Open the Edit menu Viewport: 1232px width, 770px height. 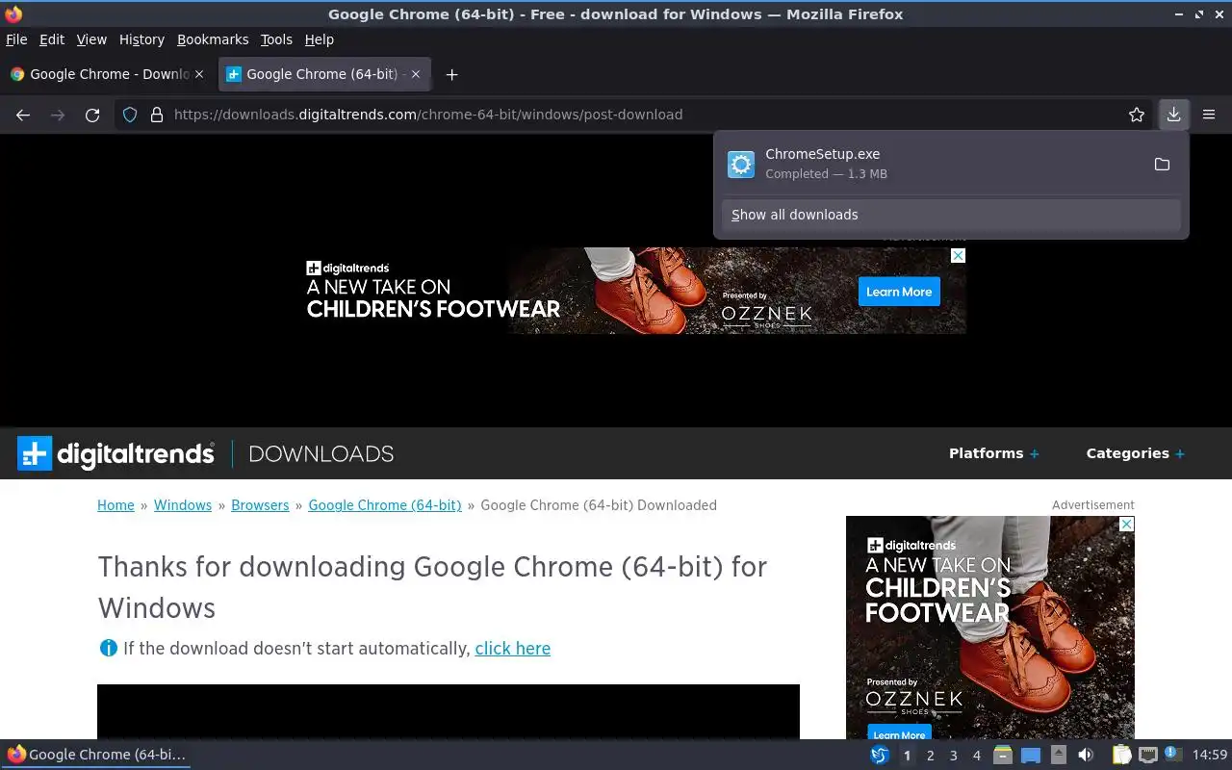pos(52,39)
